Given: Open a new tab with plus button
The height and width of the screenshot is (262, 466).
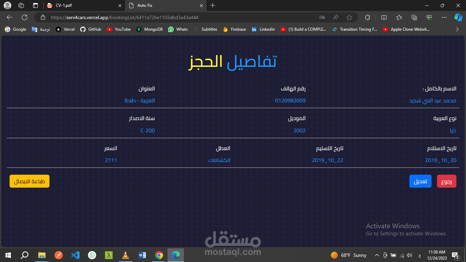Looking at the screenshot, I should click(213, 5).
